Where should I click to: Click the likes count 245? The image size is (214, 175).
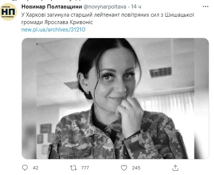[x=136, y=168]
